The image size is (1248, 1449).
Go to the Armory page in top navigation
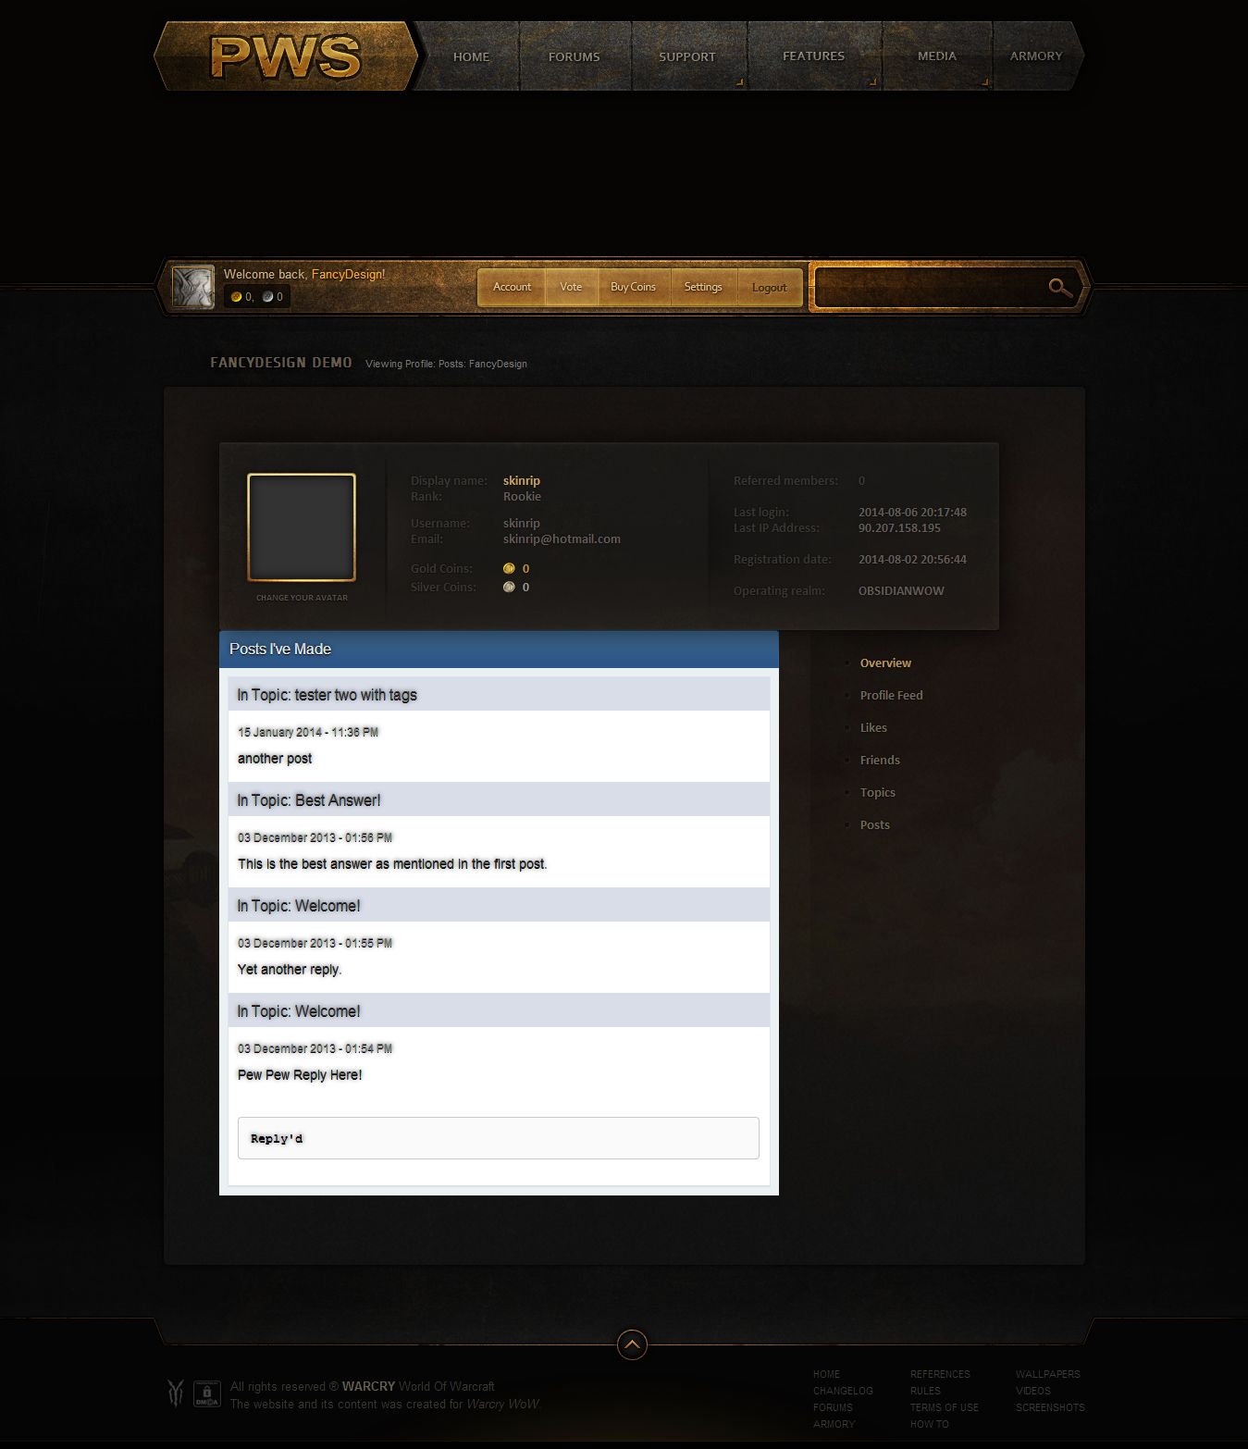[1035, 56]
